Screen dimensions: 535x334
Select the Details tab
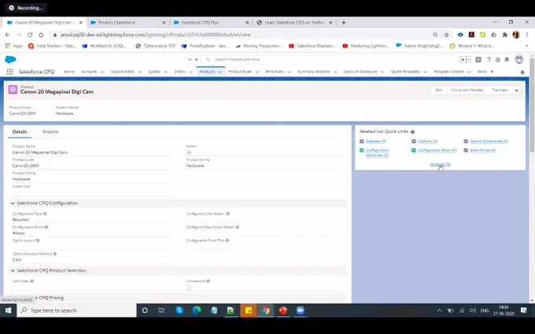[x=20, y=132]
